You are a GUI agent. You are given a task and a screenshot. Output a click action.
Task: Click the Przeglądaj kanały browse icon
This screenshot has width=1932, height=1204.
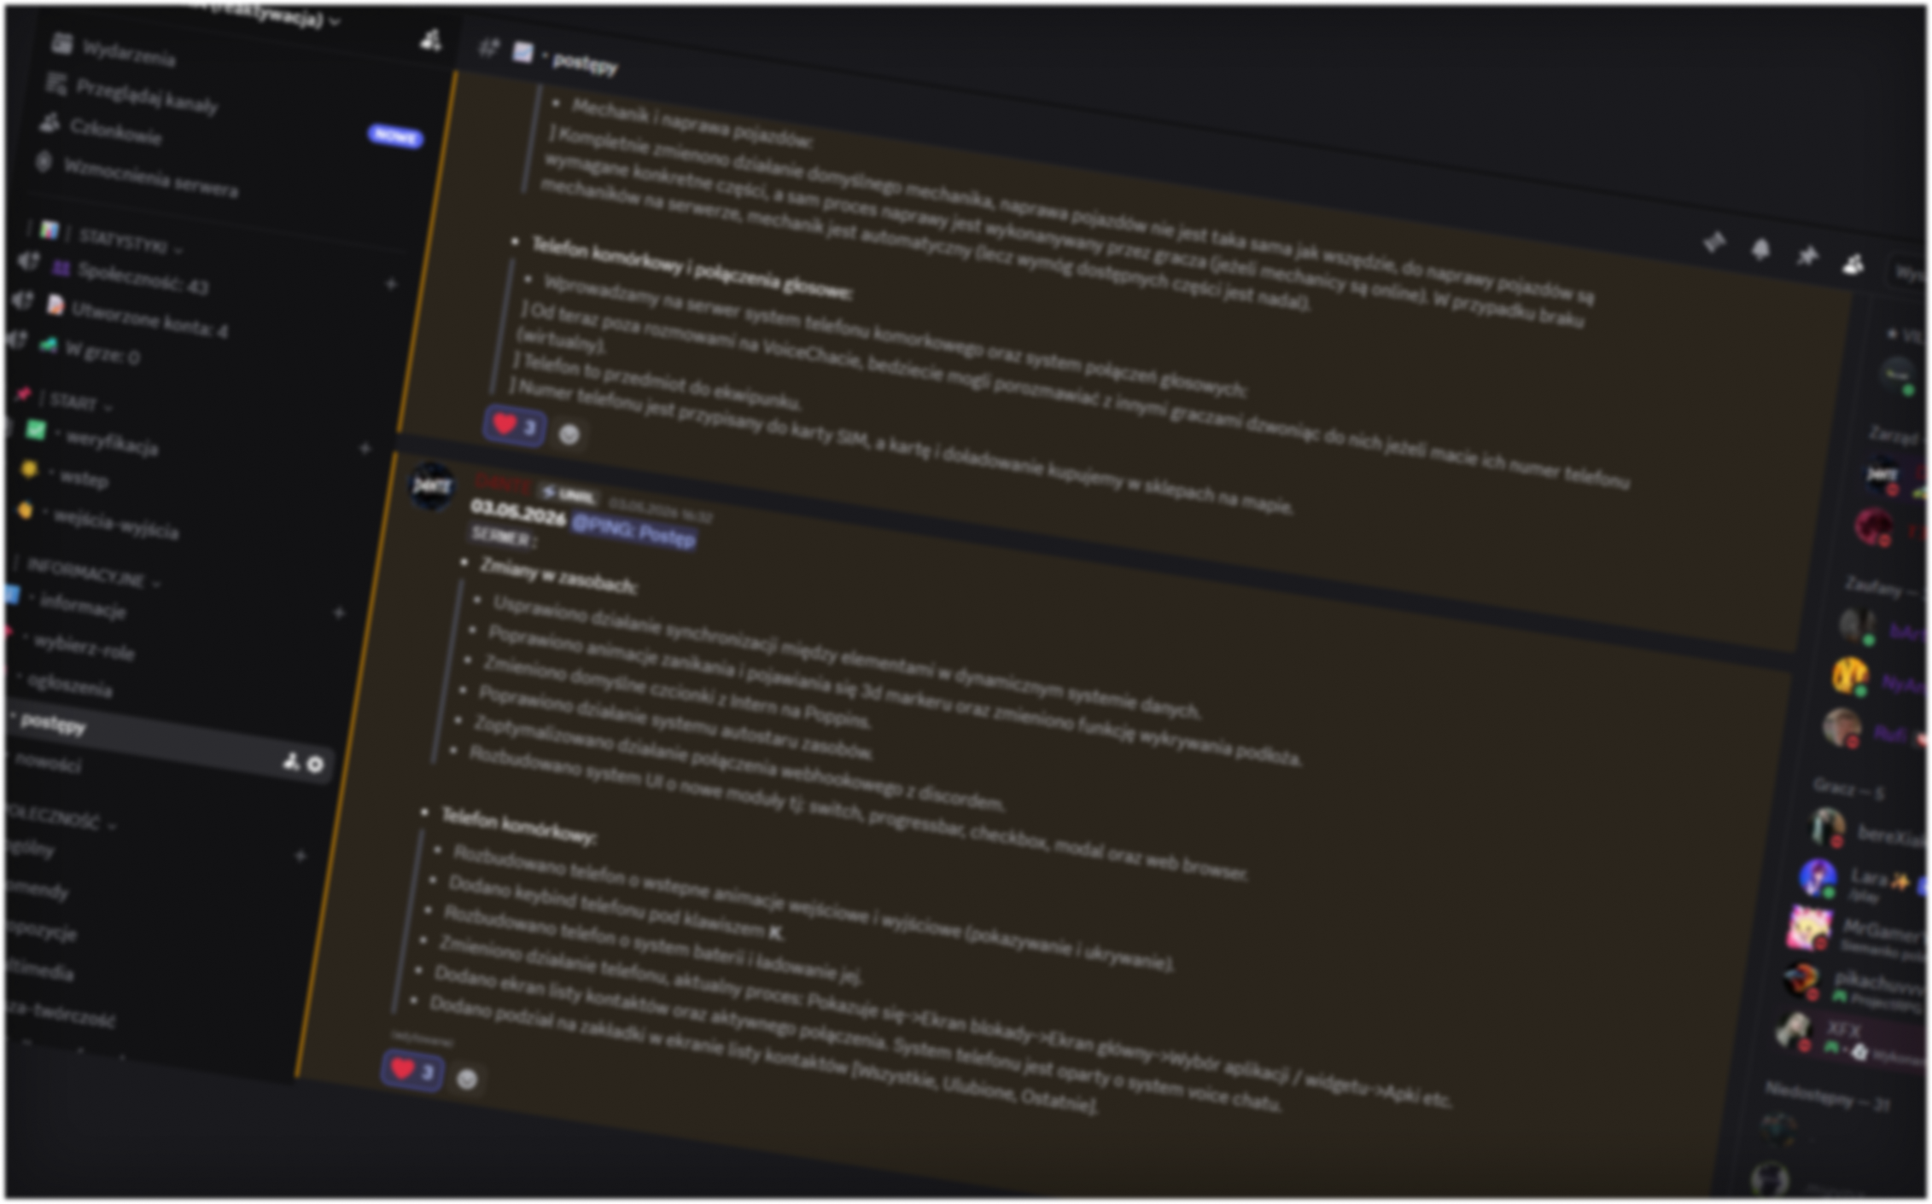56,83
